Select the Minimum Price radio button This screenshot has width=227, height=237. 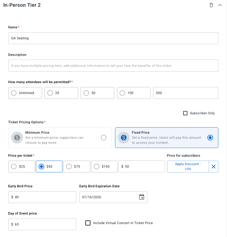pyautogui.click(x=104, y=138)
